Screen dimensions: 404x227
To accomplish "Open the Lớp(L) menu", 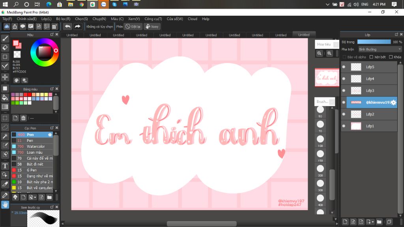I will click(x=46, y=19).
